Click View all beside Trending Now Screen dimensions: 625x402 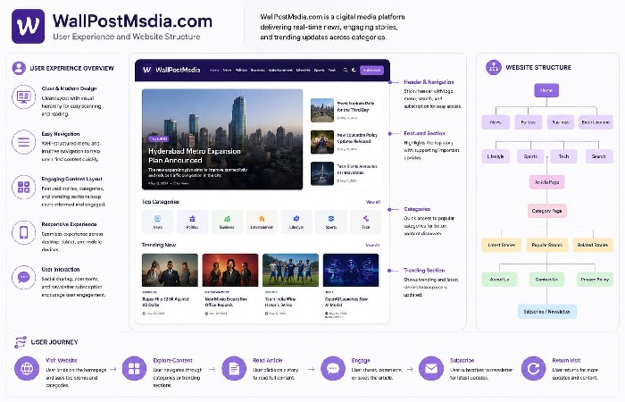(x=372, y=246)
